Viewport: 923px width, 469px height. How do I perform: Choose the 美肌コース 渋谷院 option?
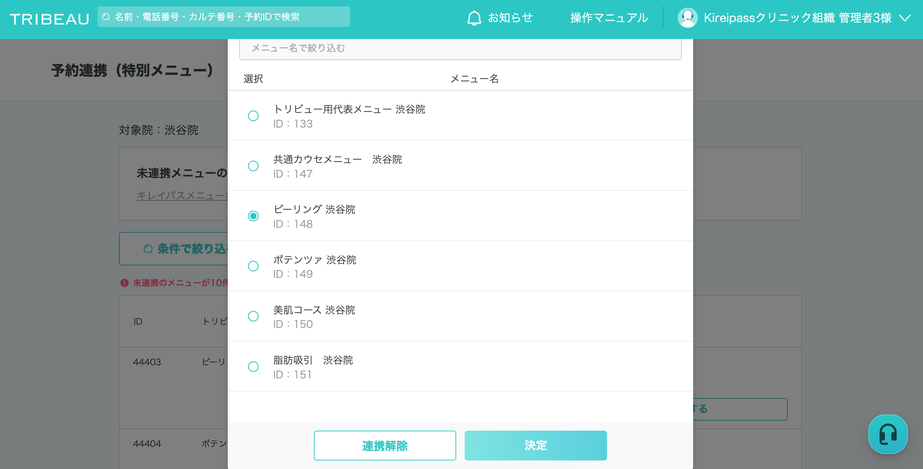pyautogui.click(x=253, y=316)
